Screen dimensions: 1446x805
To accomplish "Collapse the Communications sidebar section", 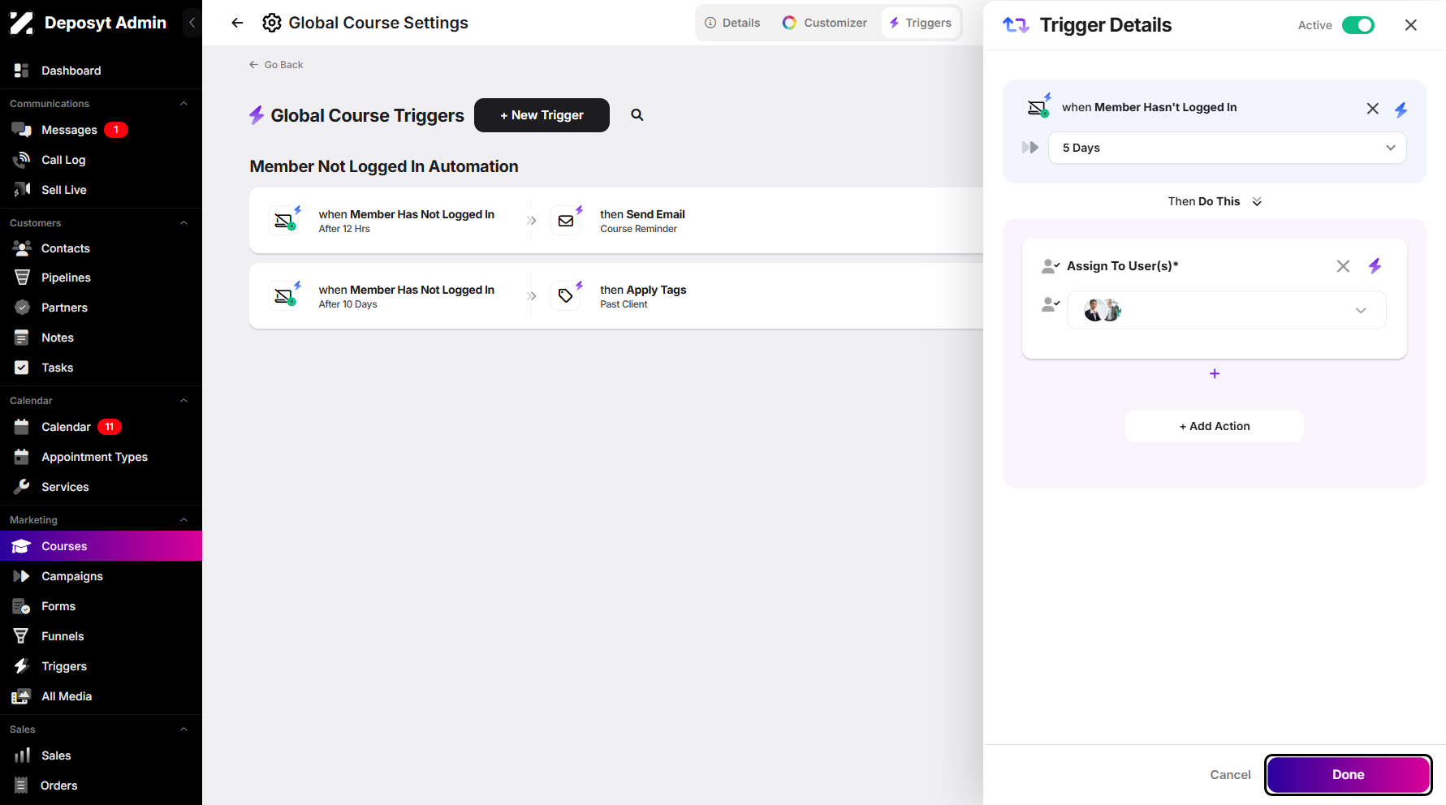I will click(183, 104).
